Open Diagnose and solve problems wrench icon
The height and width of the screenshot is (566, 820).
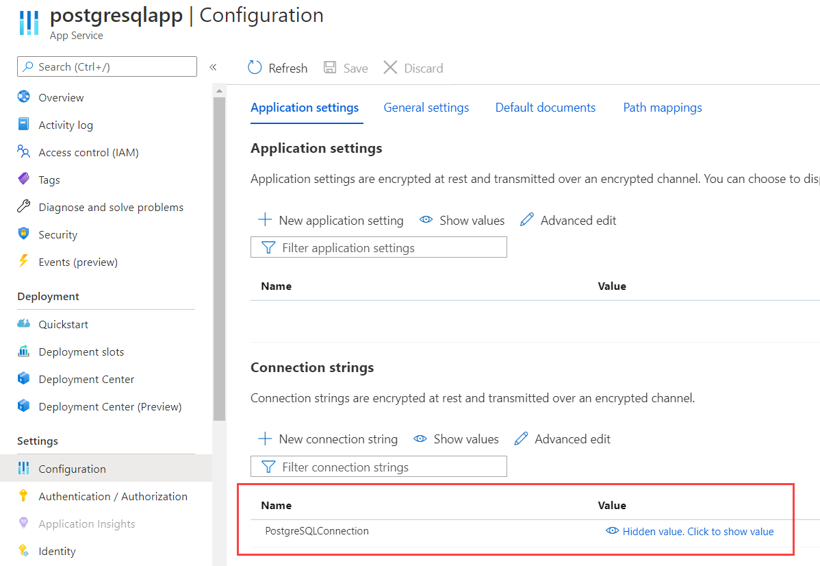point(23,206)
